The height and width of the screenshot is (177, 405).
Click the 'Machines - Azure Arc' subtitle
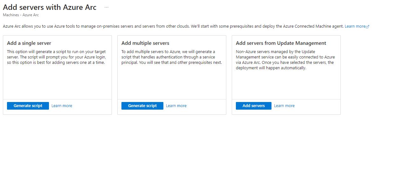(21, 15)
